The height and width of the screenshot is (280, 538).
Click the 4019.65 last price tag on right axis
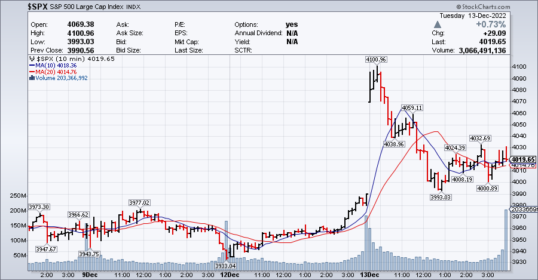click(x=522, y=159)
